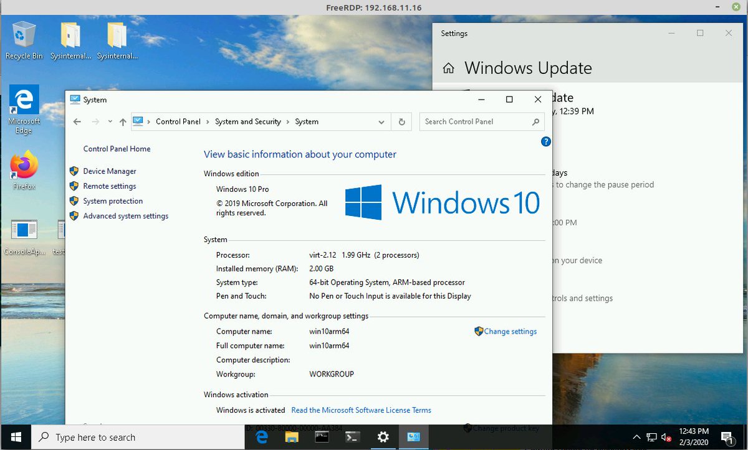Open the PowerShell taskbar icon
The width and height of the screenshot is (748, 450).
pyautogui.click(x=352, y=437)
